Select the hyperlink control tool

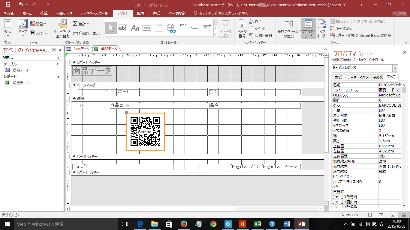click(x=171, y=28)
